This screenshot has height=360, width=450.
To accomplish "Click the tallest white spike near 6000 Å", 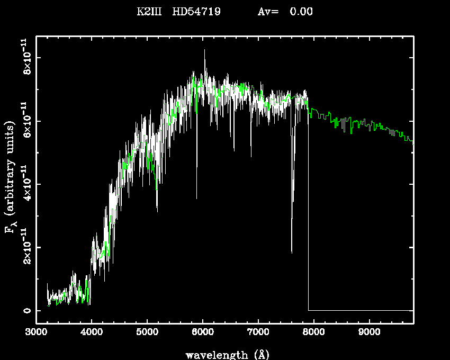I will click(205, 53).
